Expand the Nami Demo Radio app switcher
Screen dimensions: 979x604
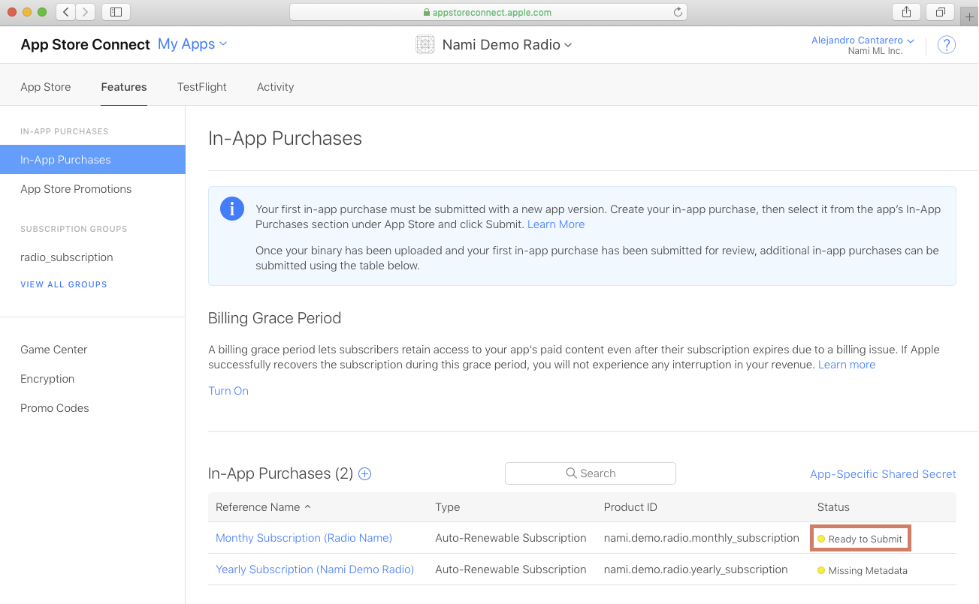[507, 45]
